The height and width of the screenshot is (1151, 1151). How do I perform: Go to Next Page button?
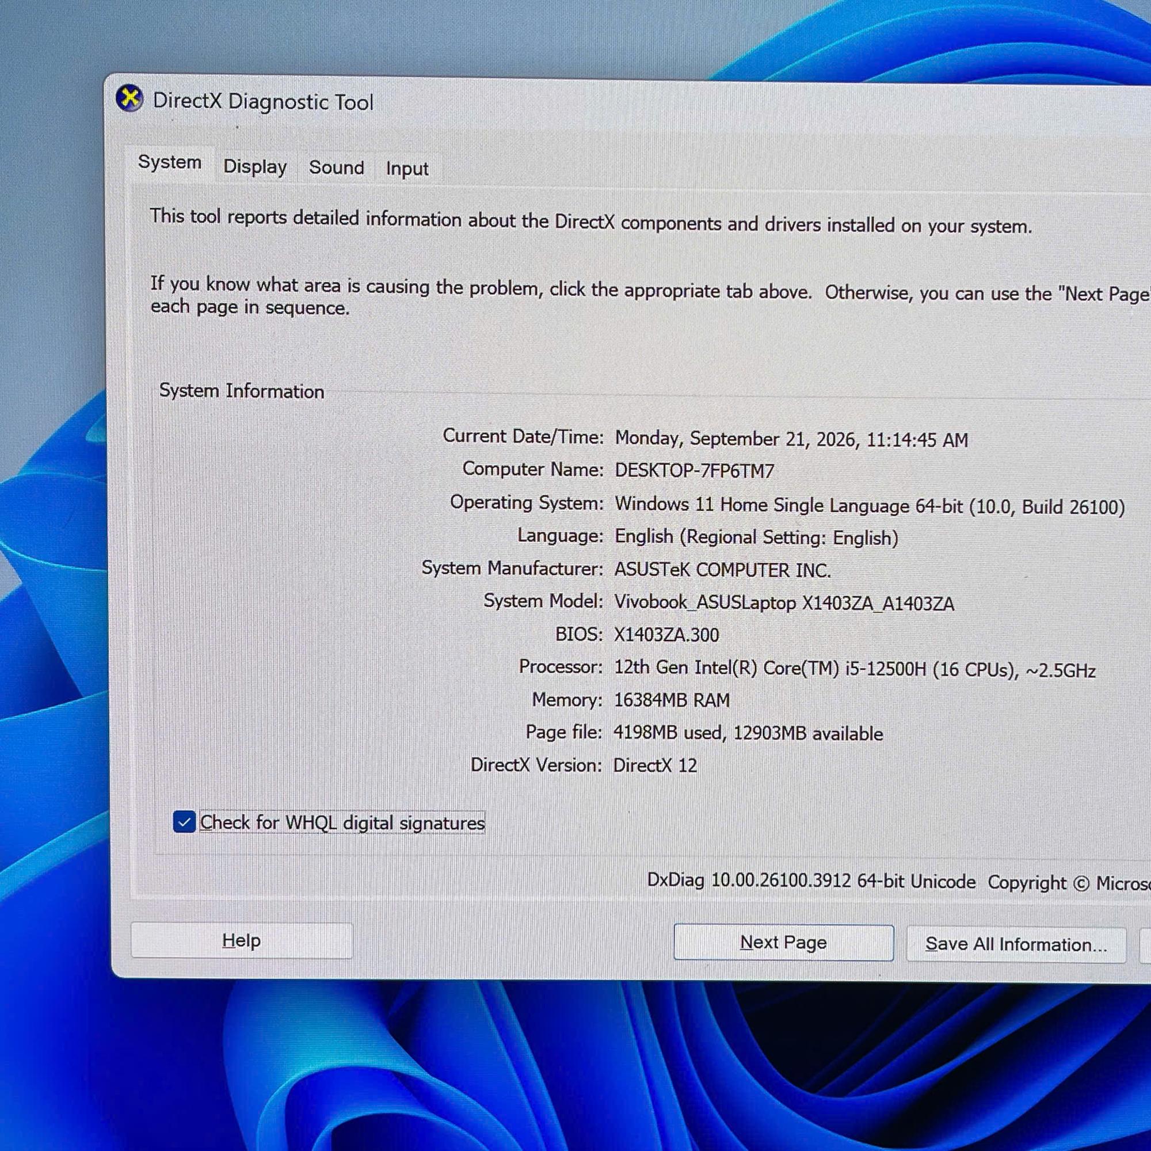tap(783, 943)
